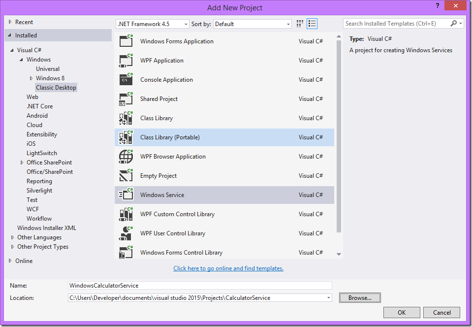Pick the Shared Project template icon

(126, 99)
